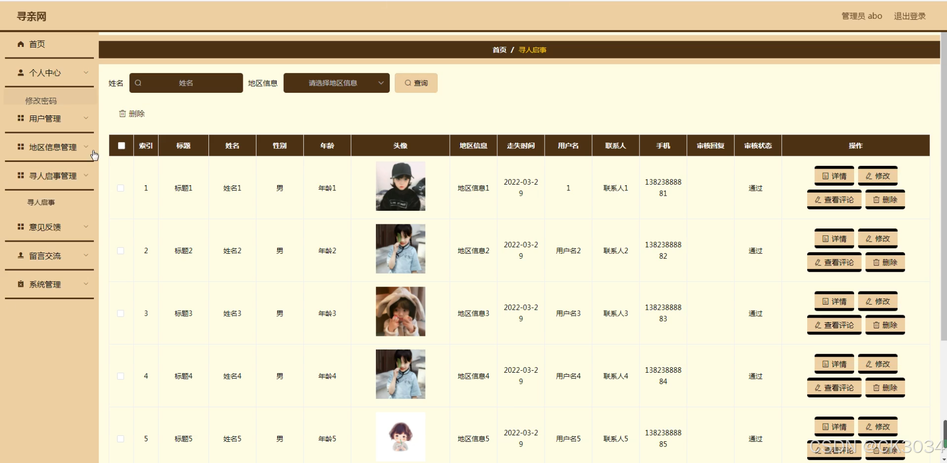Click the grid icon beside 用户管理
The width and height of the screenshot is (947, 463).
tap(21, 119)
